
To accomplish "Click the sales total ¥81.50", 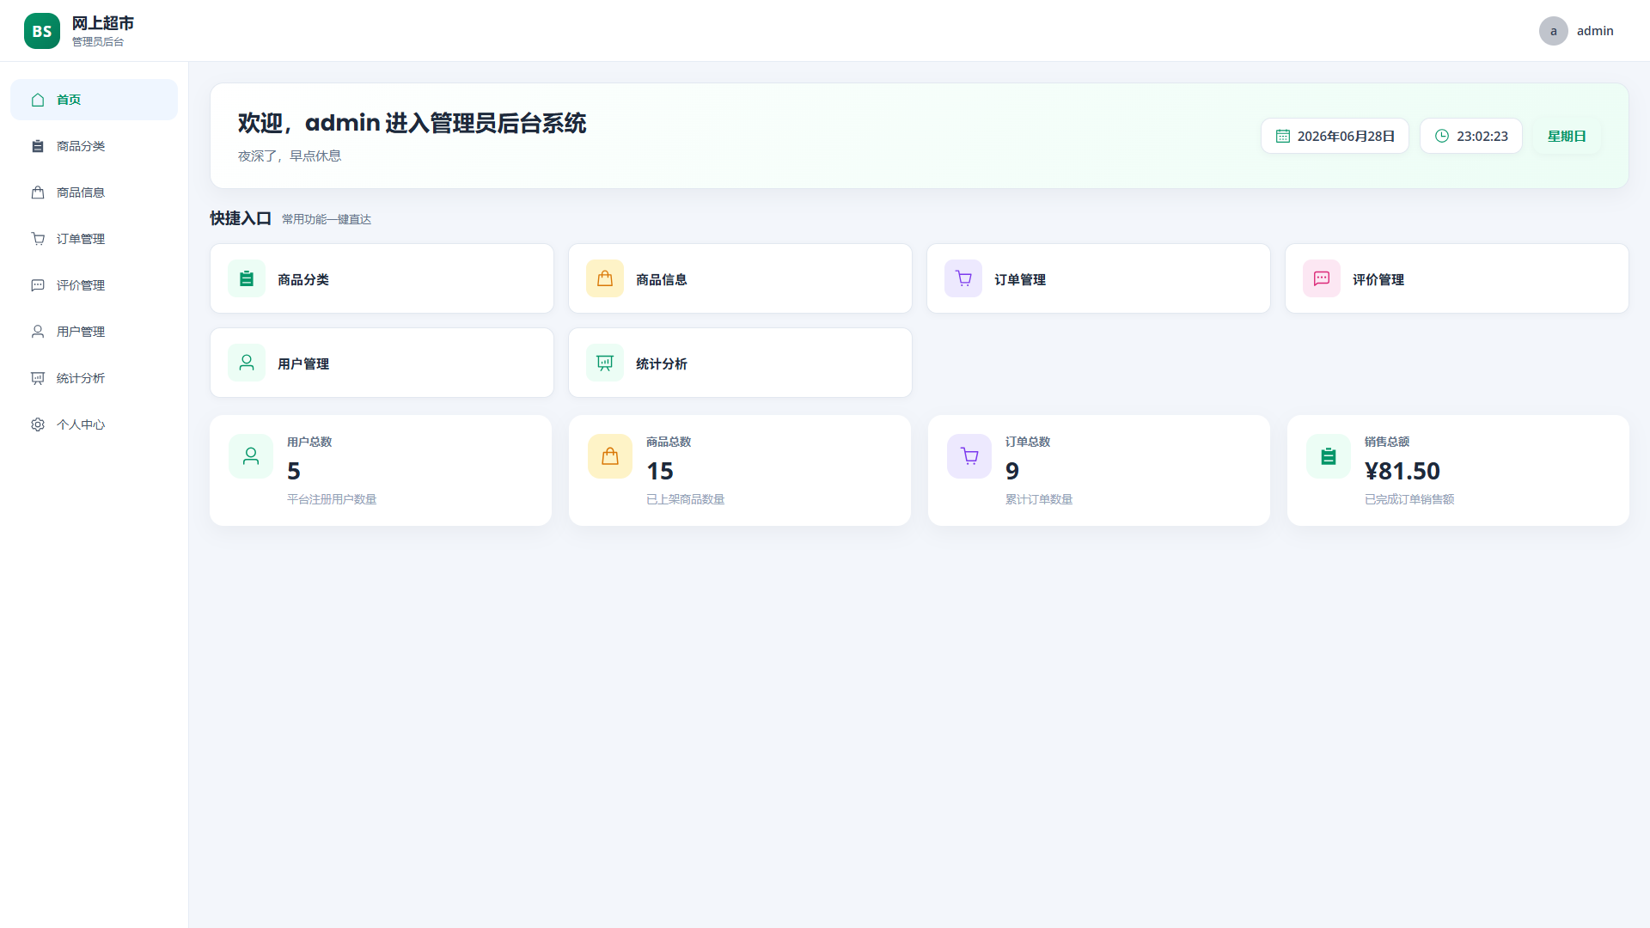I will point(1402,471).
